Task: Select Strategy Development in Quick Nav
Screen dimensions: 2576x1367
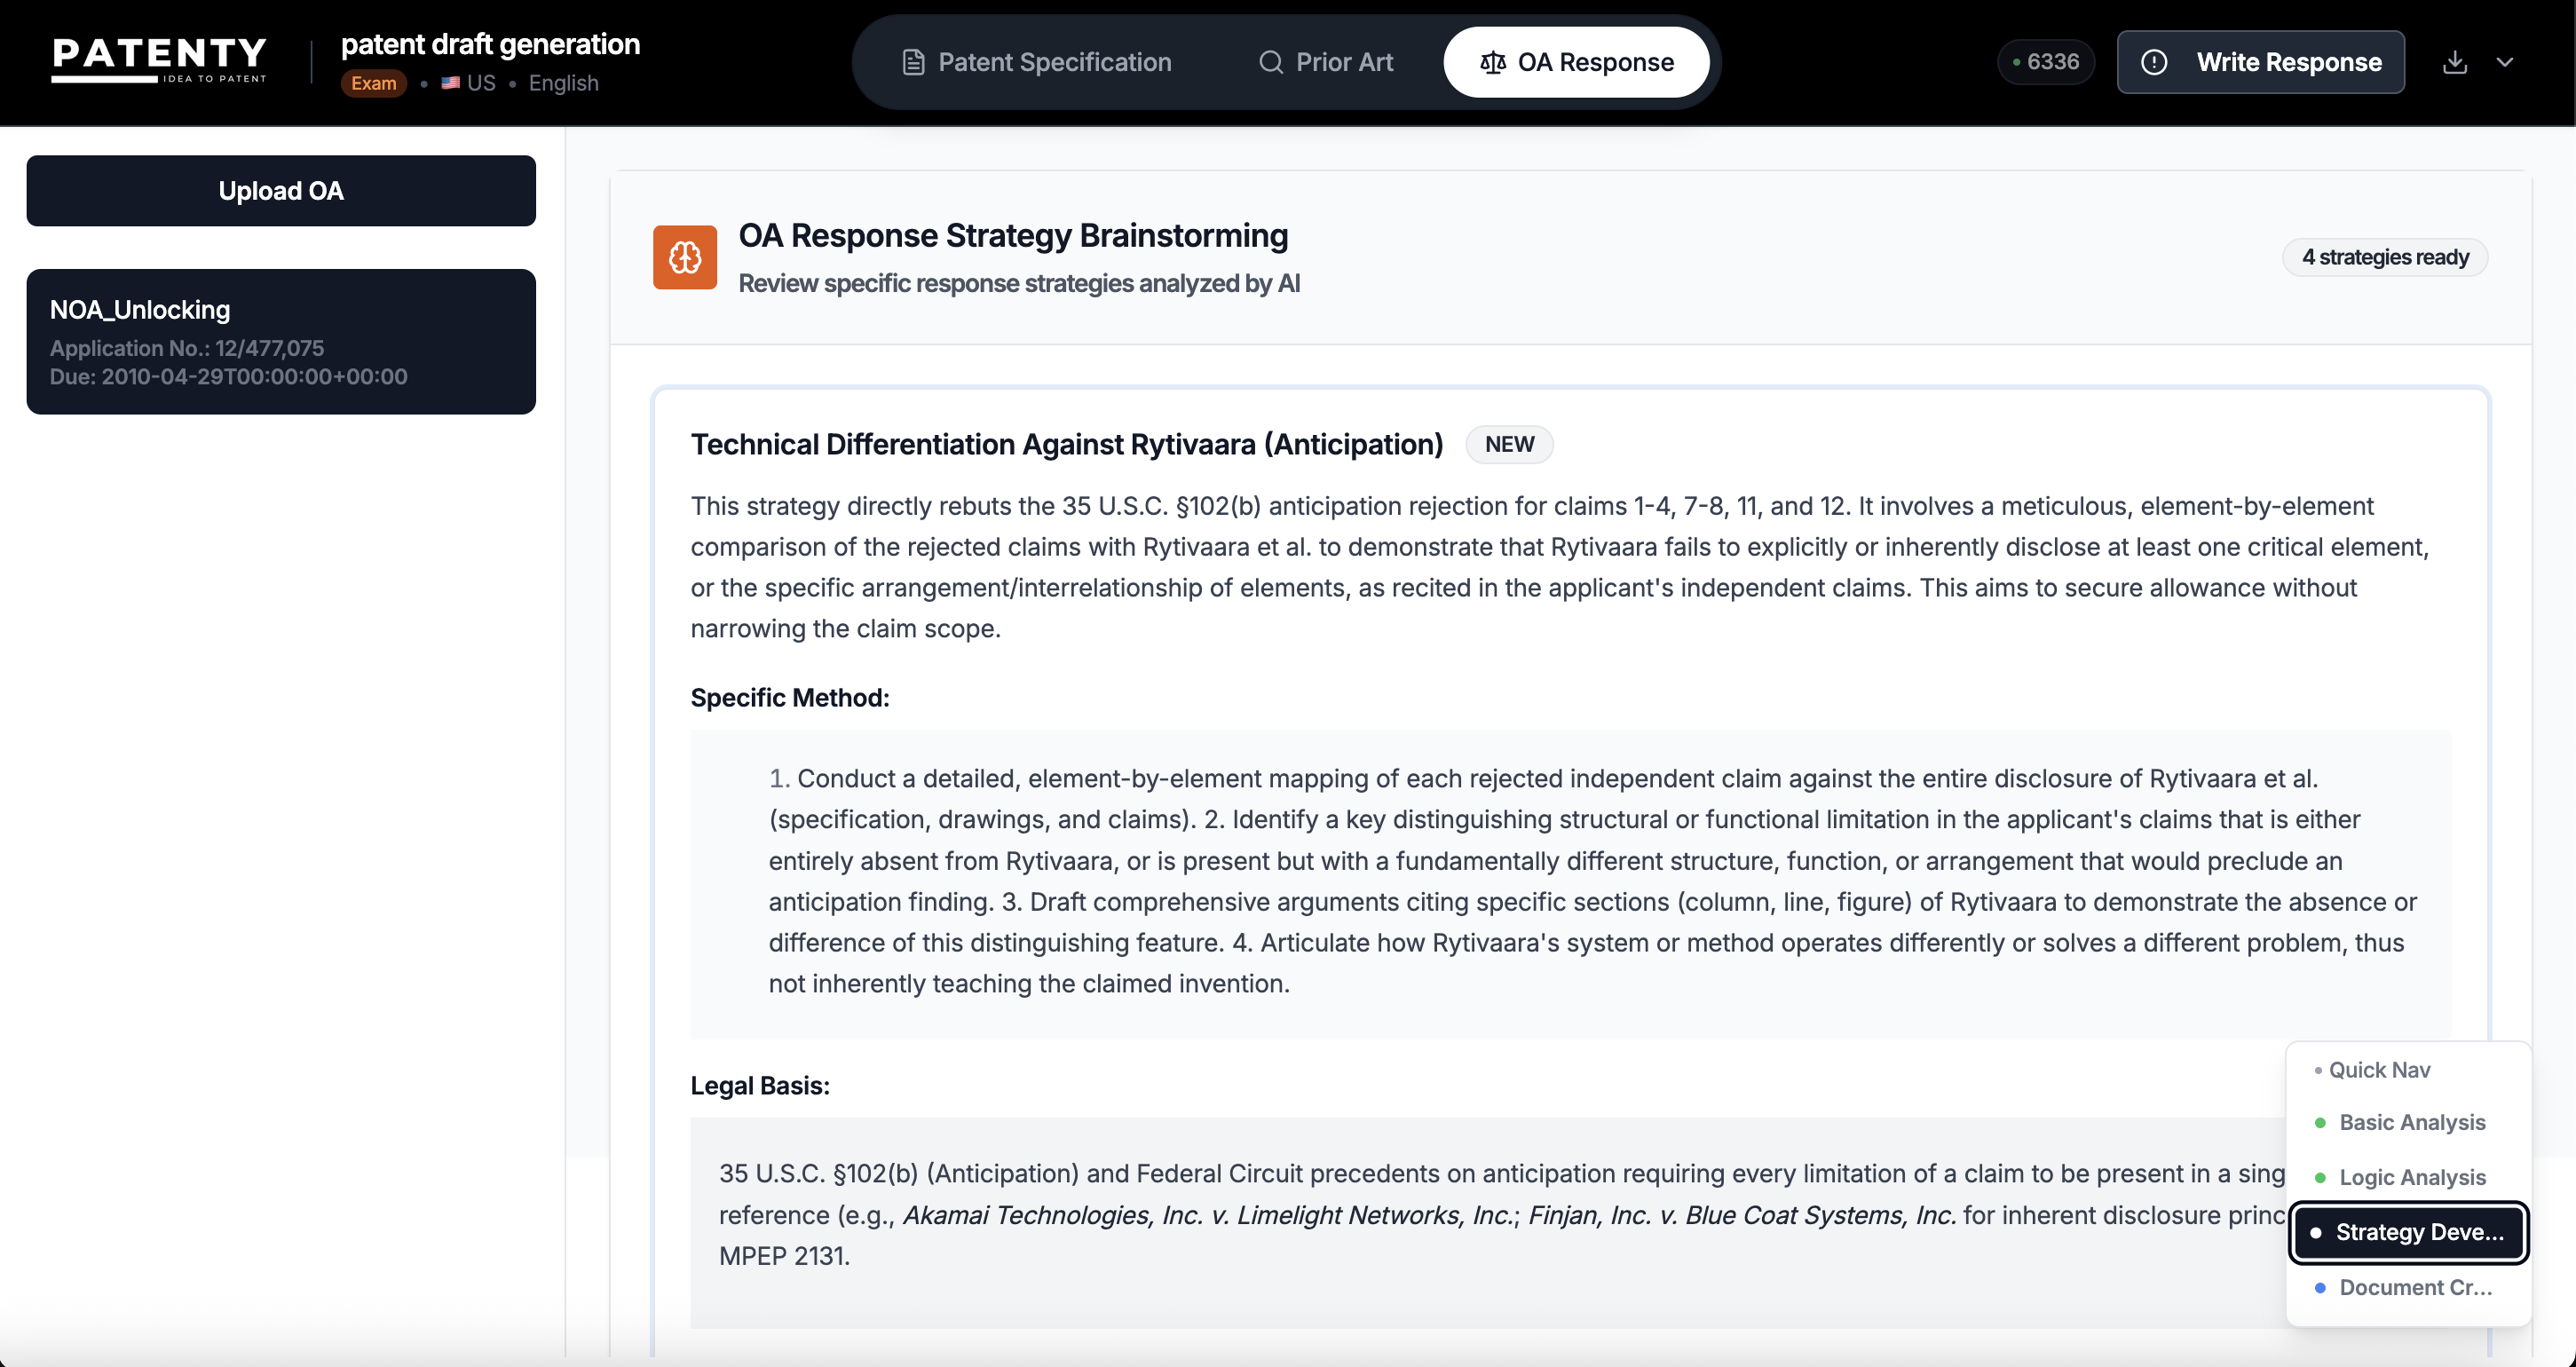Action: (x=2409, y=1232)
